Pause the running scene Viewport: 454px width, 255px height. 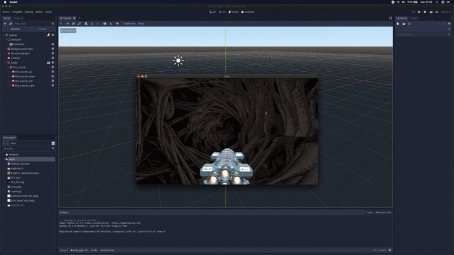[419, 12]
